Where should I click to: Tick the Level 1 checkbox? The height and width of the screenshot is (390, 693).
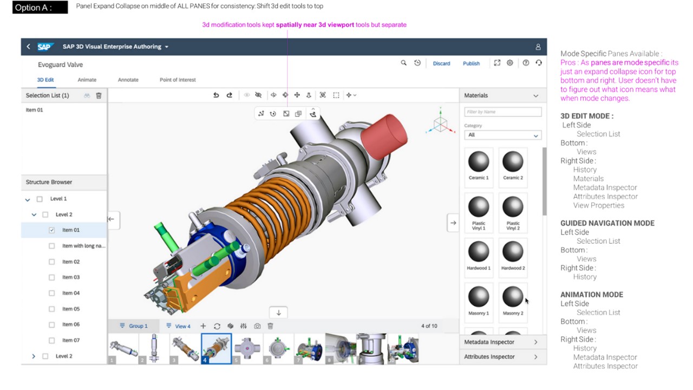coord(40,199)
